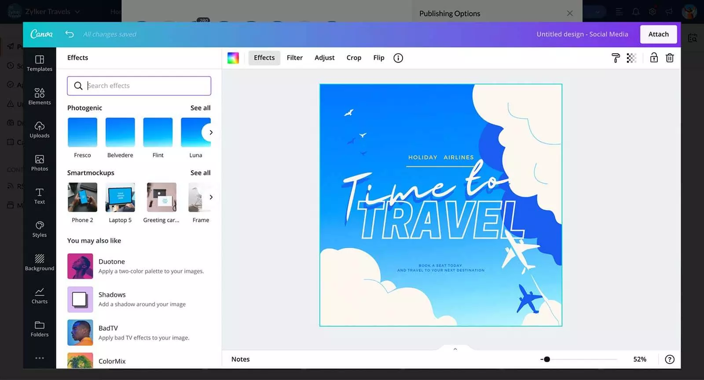Open the Shadows effect
The width and height of the screenshot is (704, 380).
(139, 299)
